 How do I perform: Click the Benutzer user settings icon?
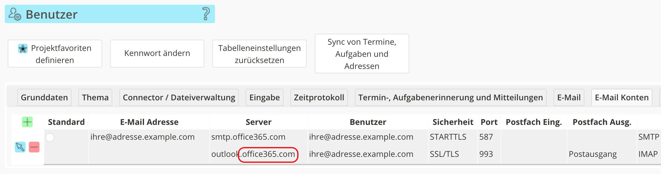coord(15,14)
